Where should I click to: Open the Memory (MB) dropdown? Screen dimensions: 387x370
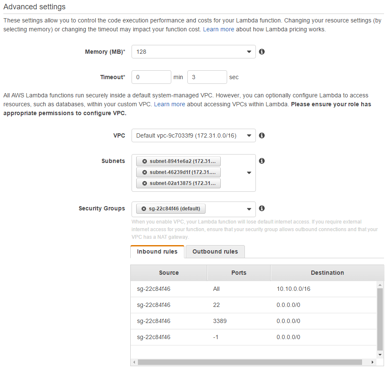click(x=194, y=52)
